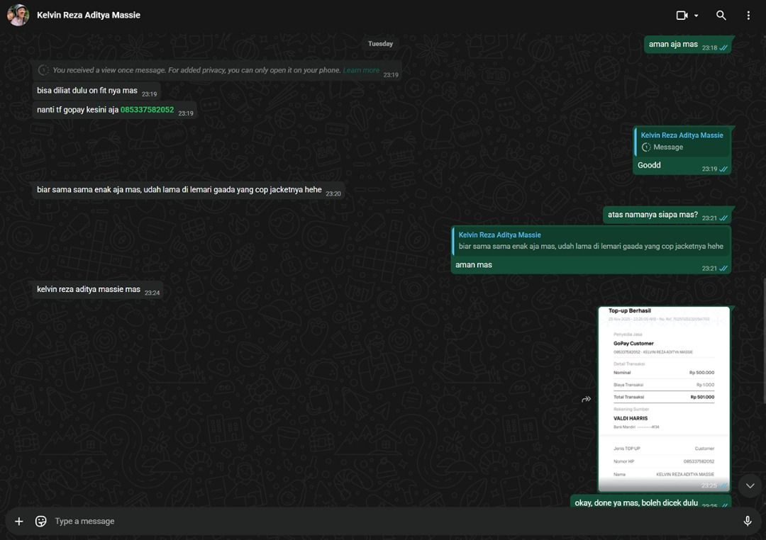Viewport: 766px width, 540px height.
Task: Jump to latest with scroll-down chevron
Action: [750, 485]
